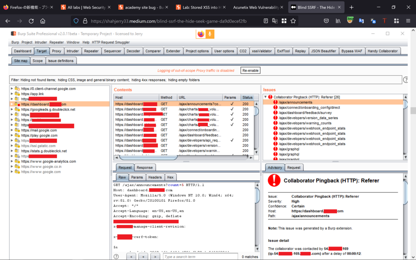Expand the https://stats.g.doubleclick.net node
This screenshot has height=260, width=416.
click(12, 151)
